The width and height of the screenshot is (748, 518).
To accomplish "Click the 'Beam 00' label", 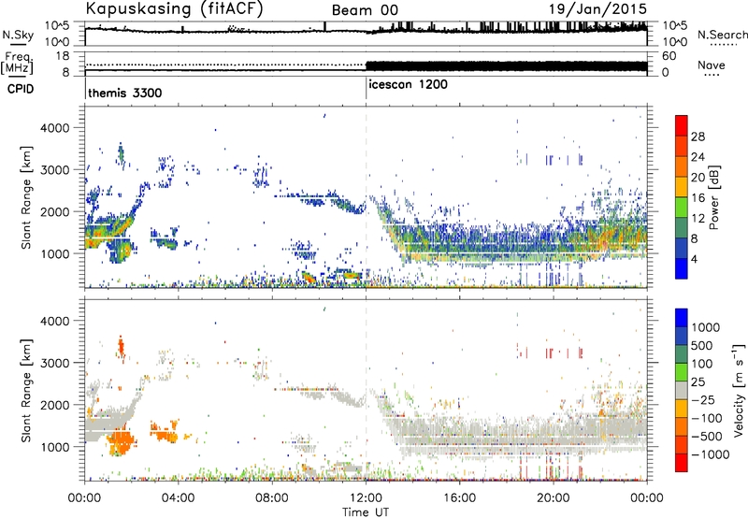I will (x=365, y=10).
